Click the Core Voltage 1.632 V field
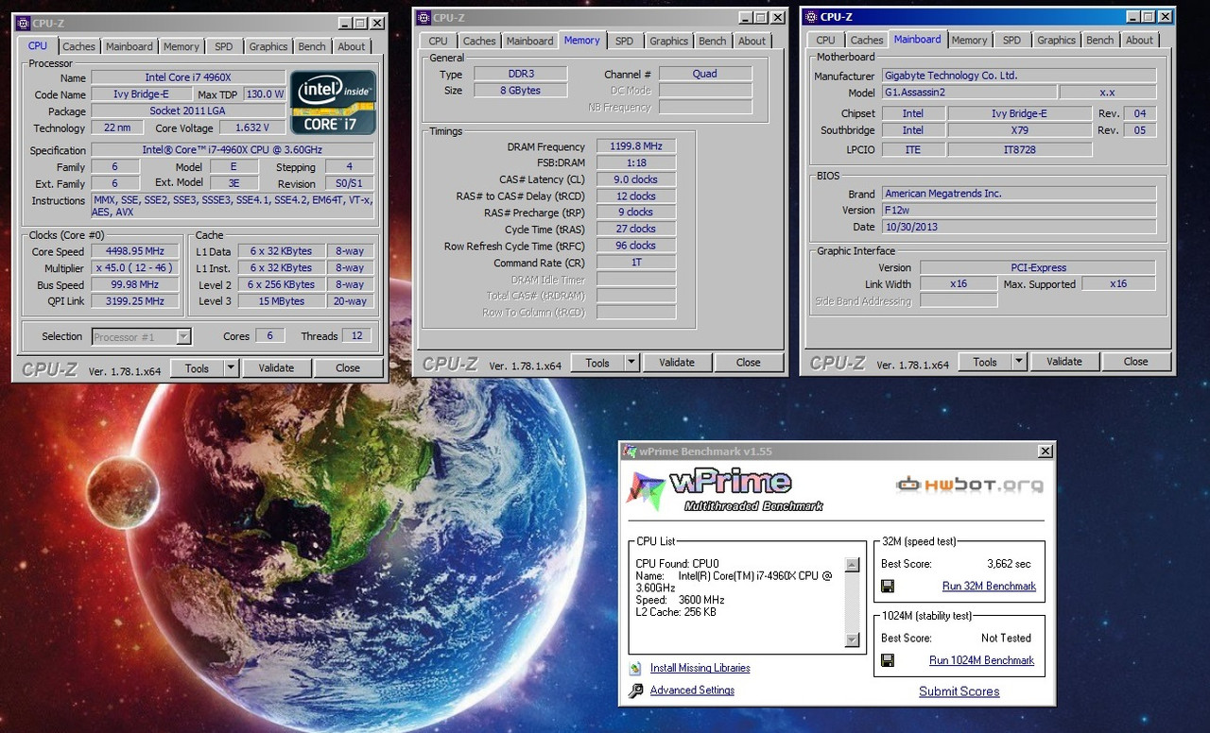Viewport: 1210px width, 733px height. point(252,128)
